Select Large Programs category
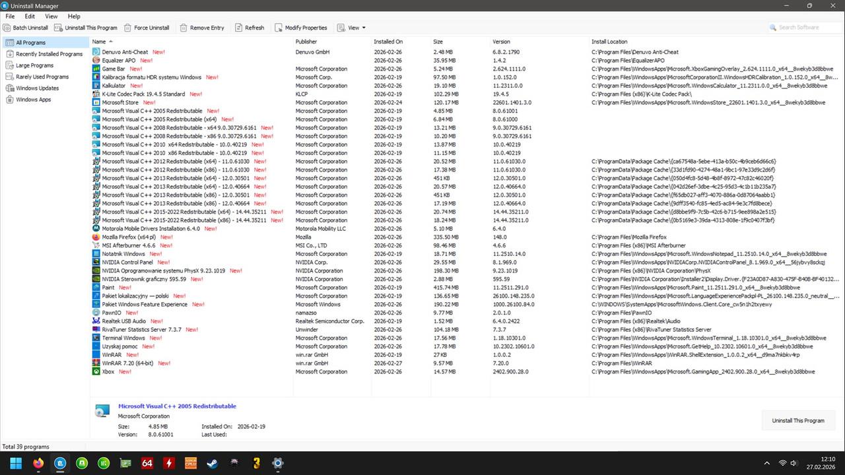 pyautogui.click(x=45, y=65)
